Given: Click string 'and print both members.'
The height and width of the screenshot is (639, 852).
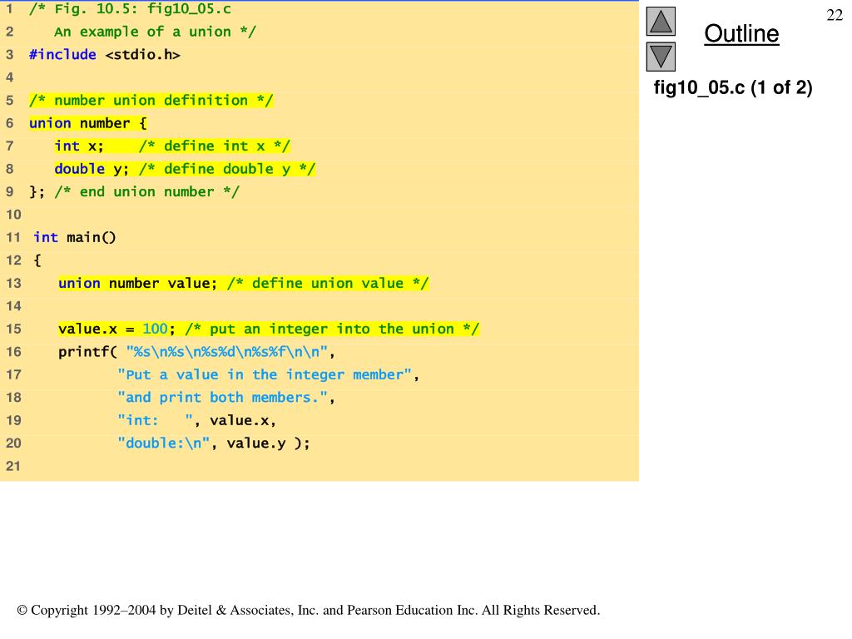Looking at the screenshot, I should click(x=223, y=398).
